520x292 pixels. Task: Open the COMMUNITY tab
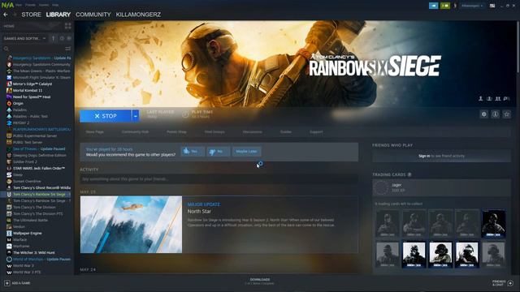coord(93,15)
